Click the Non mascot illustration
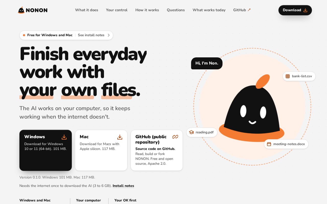This screenshot has width=327, height=204. point(252,108)
